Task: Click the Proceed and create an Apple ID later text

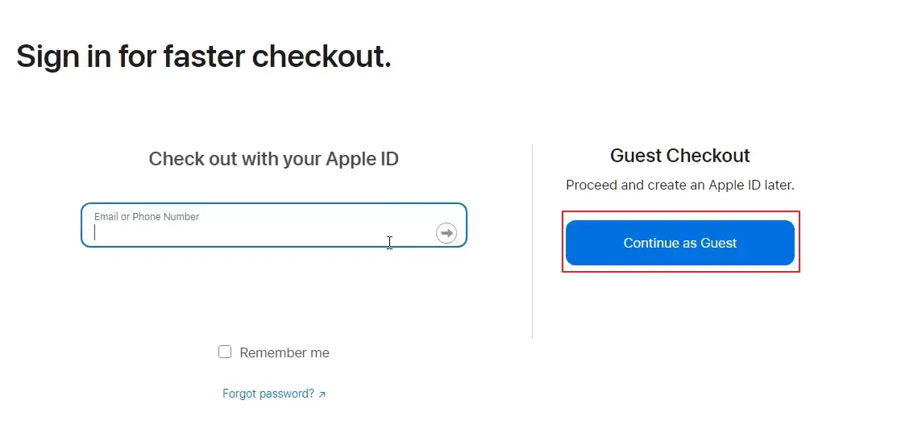Action: pos(679,185)
